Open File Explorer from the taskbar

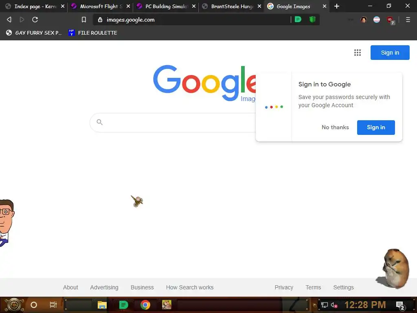[102, 305]
